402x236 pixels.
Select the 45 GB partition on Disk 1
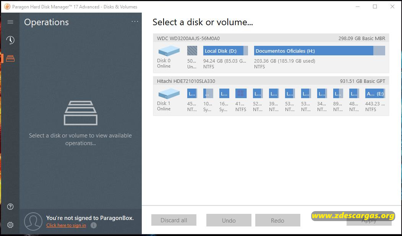click(x=192, y=94)
